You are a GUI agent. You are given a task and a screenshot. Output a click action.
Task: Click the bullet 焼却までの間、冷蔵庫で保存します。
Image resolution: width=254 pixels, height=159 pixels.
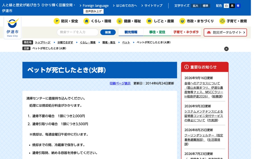point(58,145)
